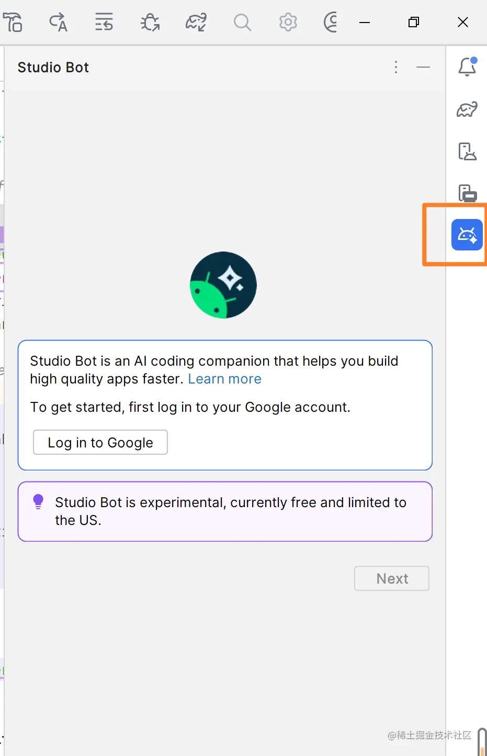Click the hammer build icon in the toolbar

13,23
